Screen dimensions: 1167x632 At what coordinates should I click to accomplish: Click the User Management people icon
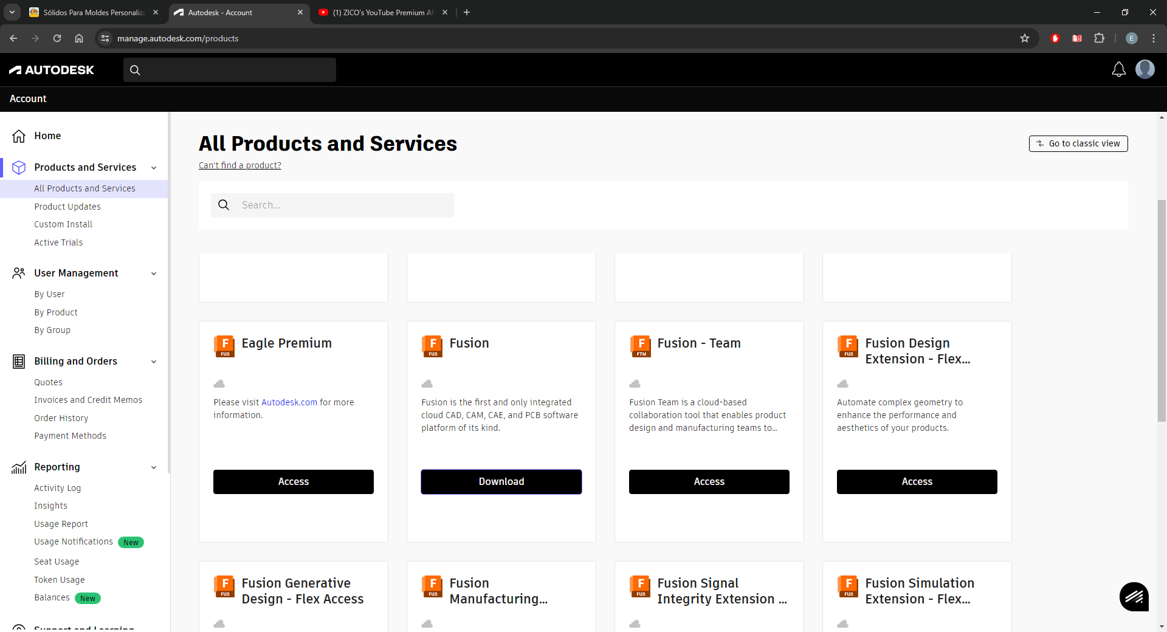point(19,273)
